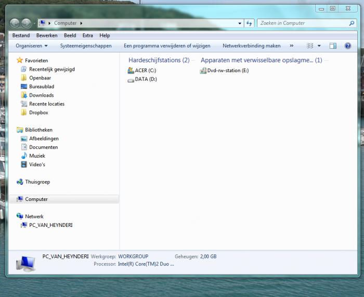Click the search magnifier icon

pos(352,23)
